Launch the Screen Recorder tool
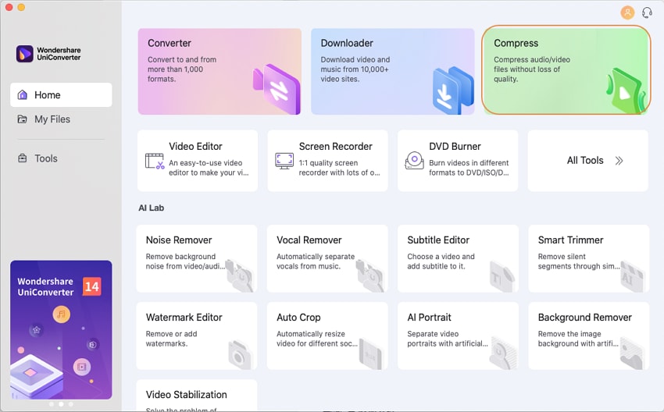Image resolution: width=664 pixels, height=412 pixels. (327, 161)
